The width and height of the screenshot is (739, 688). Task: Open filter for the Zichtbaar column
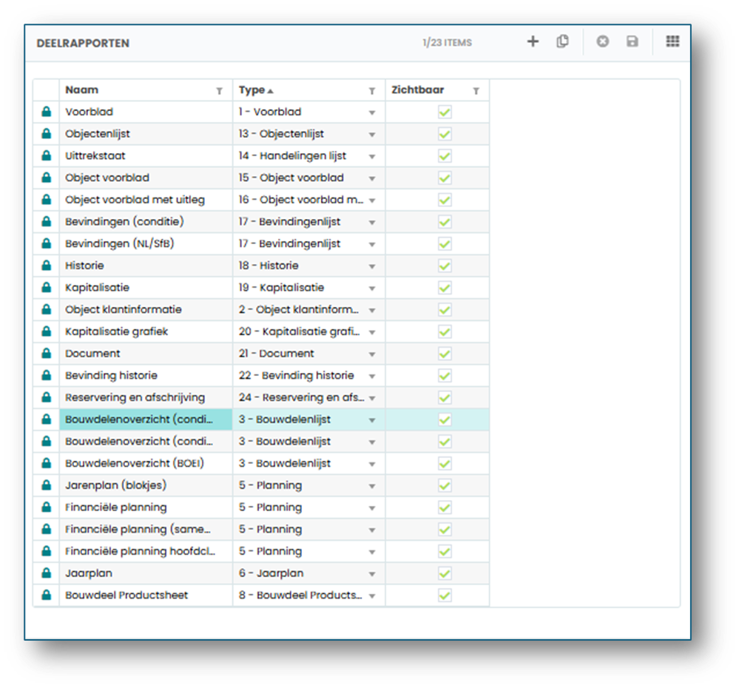click(x=476, y=91)
